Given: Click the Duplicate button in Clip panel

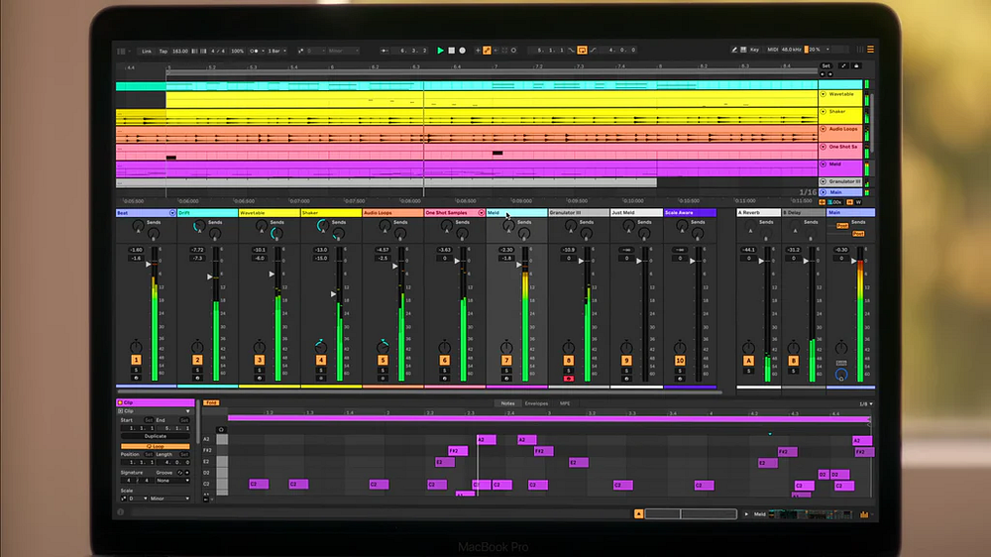Looking at the screenshot, I should [156, 436].
